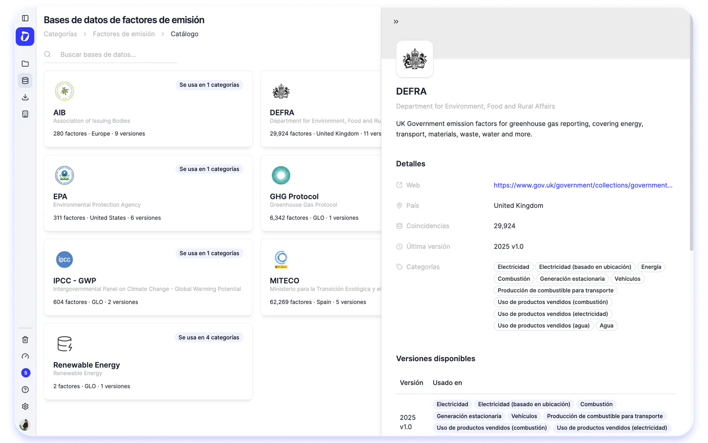Select Energía tag in Categorías
Image resolution: width=708 pixels, height=443 pixels.
click(x=651, y=267)
